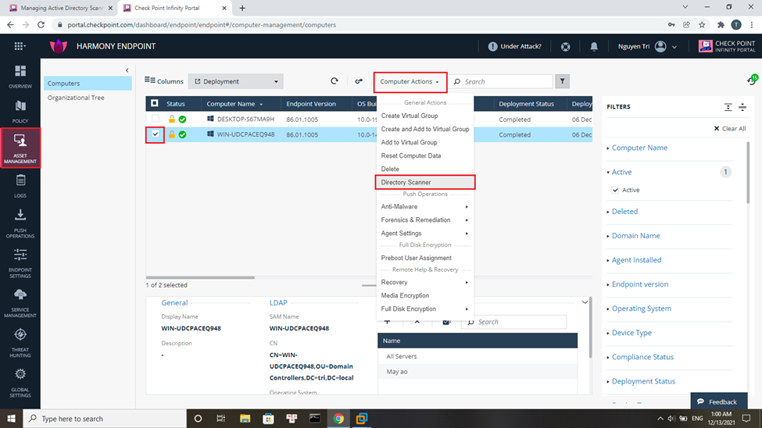Open the Anti-Malware submenu
This screenshot has height=428, width=762.
(425, 206)
